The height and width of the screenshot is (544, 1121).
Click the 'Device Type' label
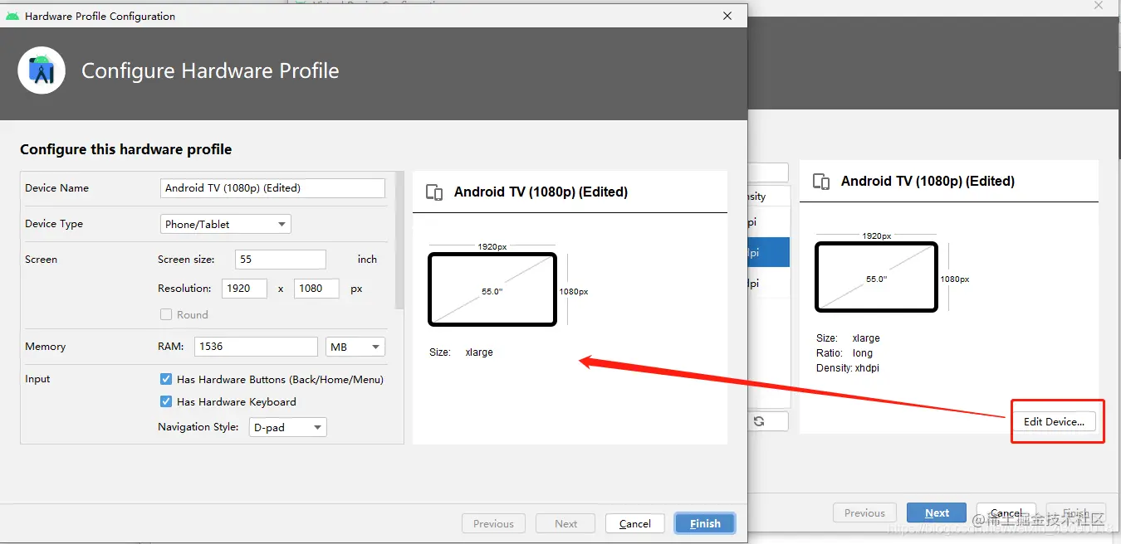[54, 224]
